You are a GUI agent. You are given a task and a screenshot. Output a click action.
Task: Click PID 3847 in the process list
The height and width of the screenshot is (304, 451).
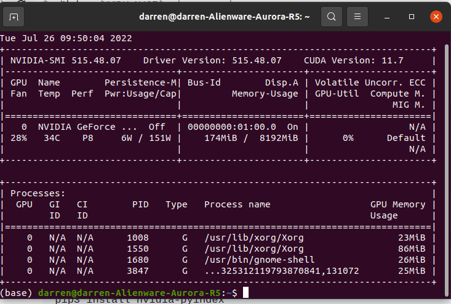138,271
